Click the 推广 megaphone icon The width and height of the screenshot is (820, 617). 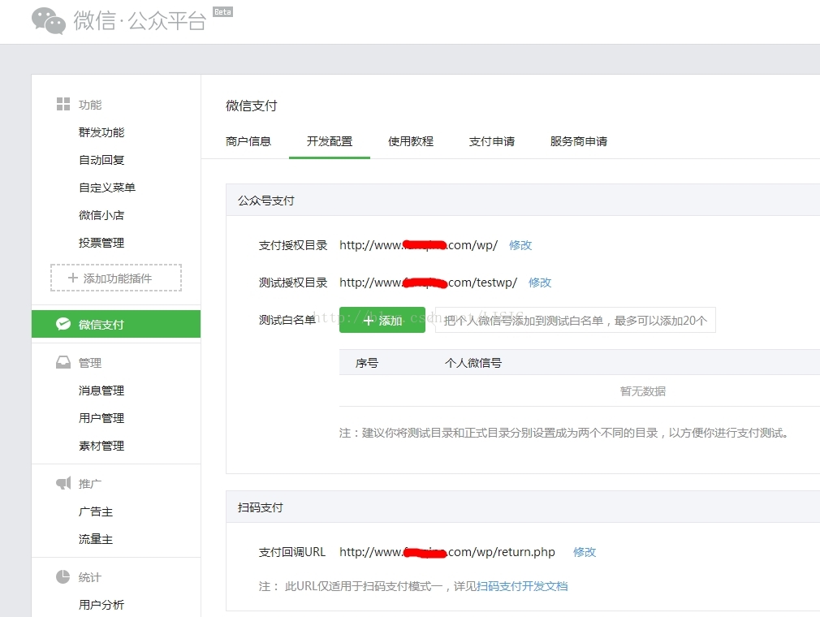click(63, 483)
